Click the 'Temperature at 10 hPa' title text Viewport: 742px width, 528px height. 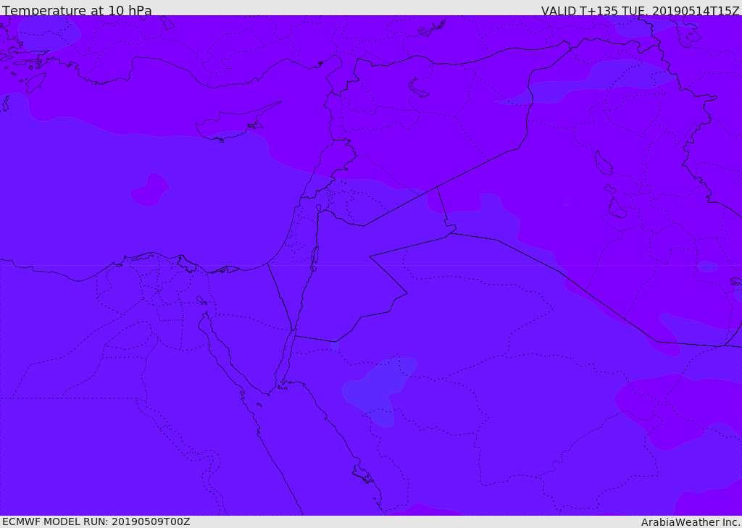[x=77, y=10]
